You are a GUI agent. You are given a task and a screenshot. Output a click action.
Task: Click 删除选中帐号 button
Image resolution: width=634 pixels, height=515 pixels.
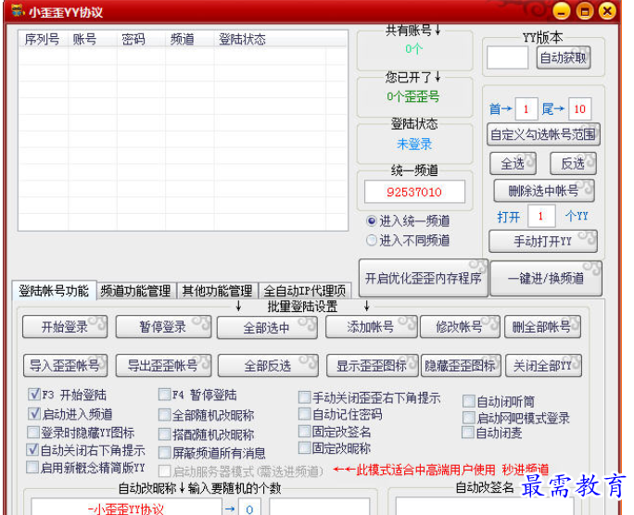pos(544,191)
